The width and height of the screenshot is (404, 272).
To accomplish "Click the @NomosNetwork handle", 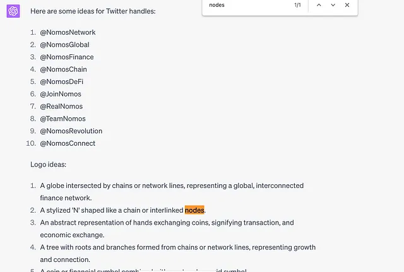I will click(68, 32).
